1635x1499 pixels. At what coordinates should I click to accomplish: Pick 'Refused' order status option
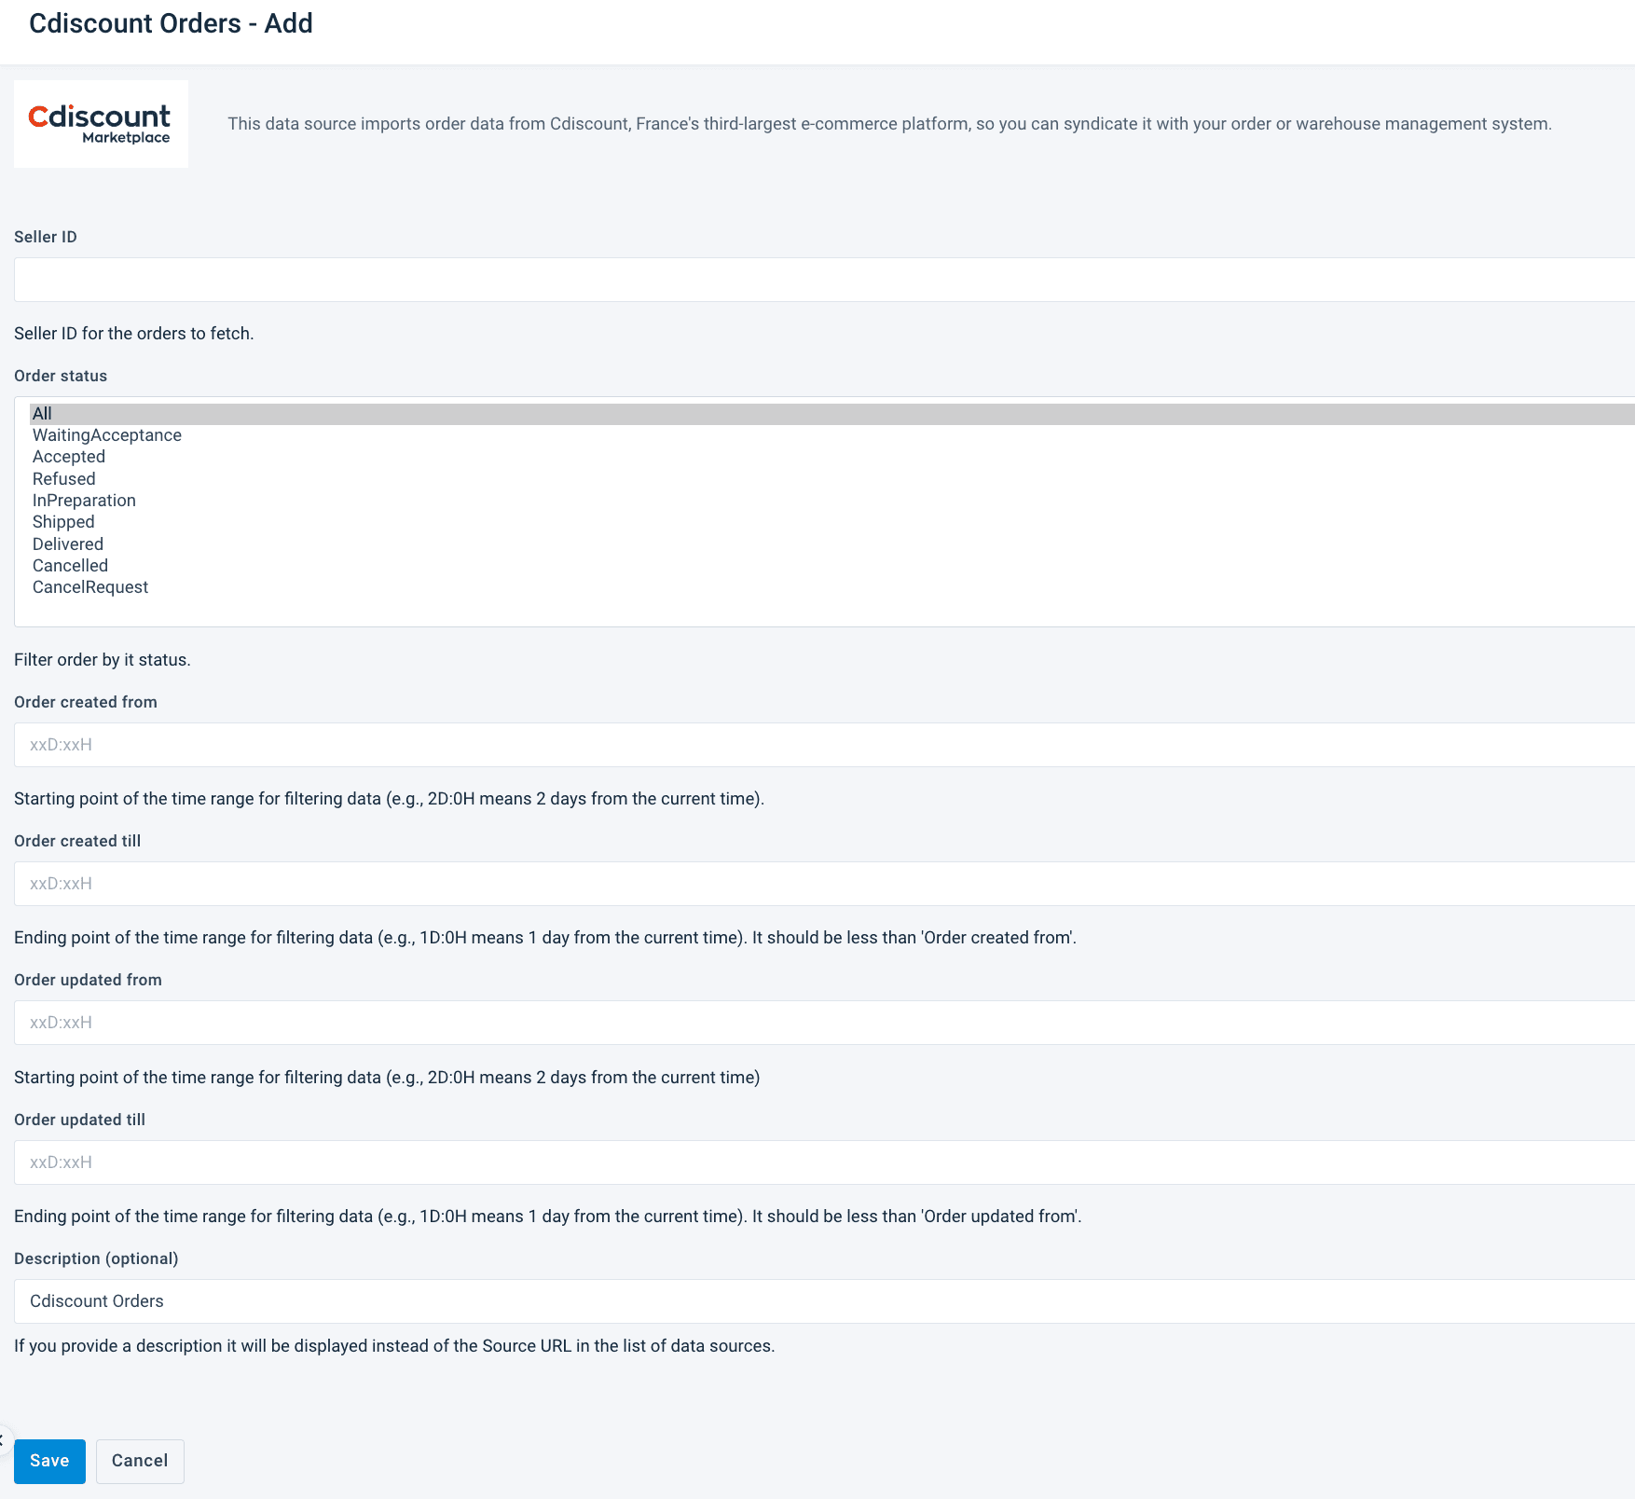pyautogui.click(x=63, y=479)
